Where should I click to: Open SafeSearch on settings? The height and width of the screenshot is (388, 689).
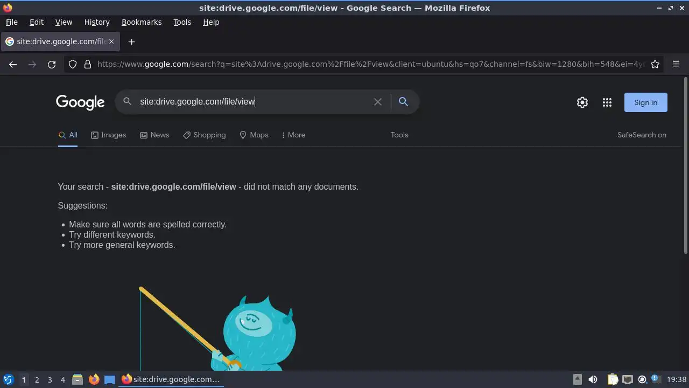[642, 135]
